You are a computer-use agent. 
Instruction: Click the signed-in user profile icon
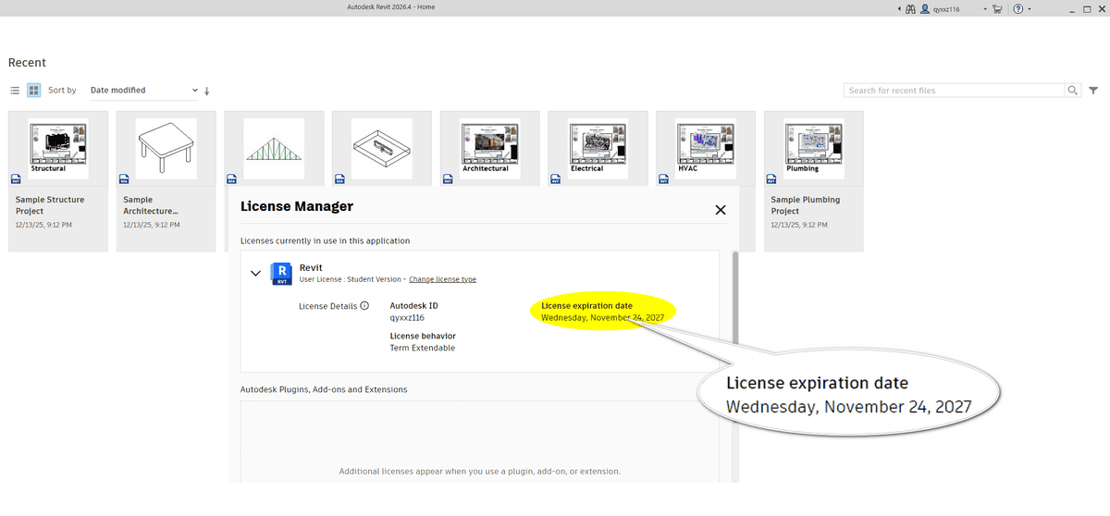pyautogui.click(x=926, y=8)
